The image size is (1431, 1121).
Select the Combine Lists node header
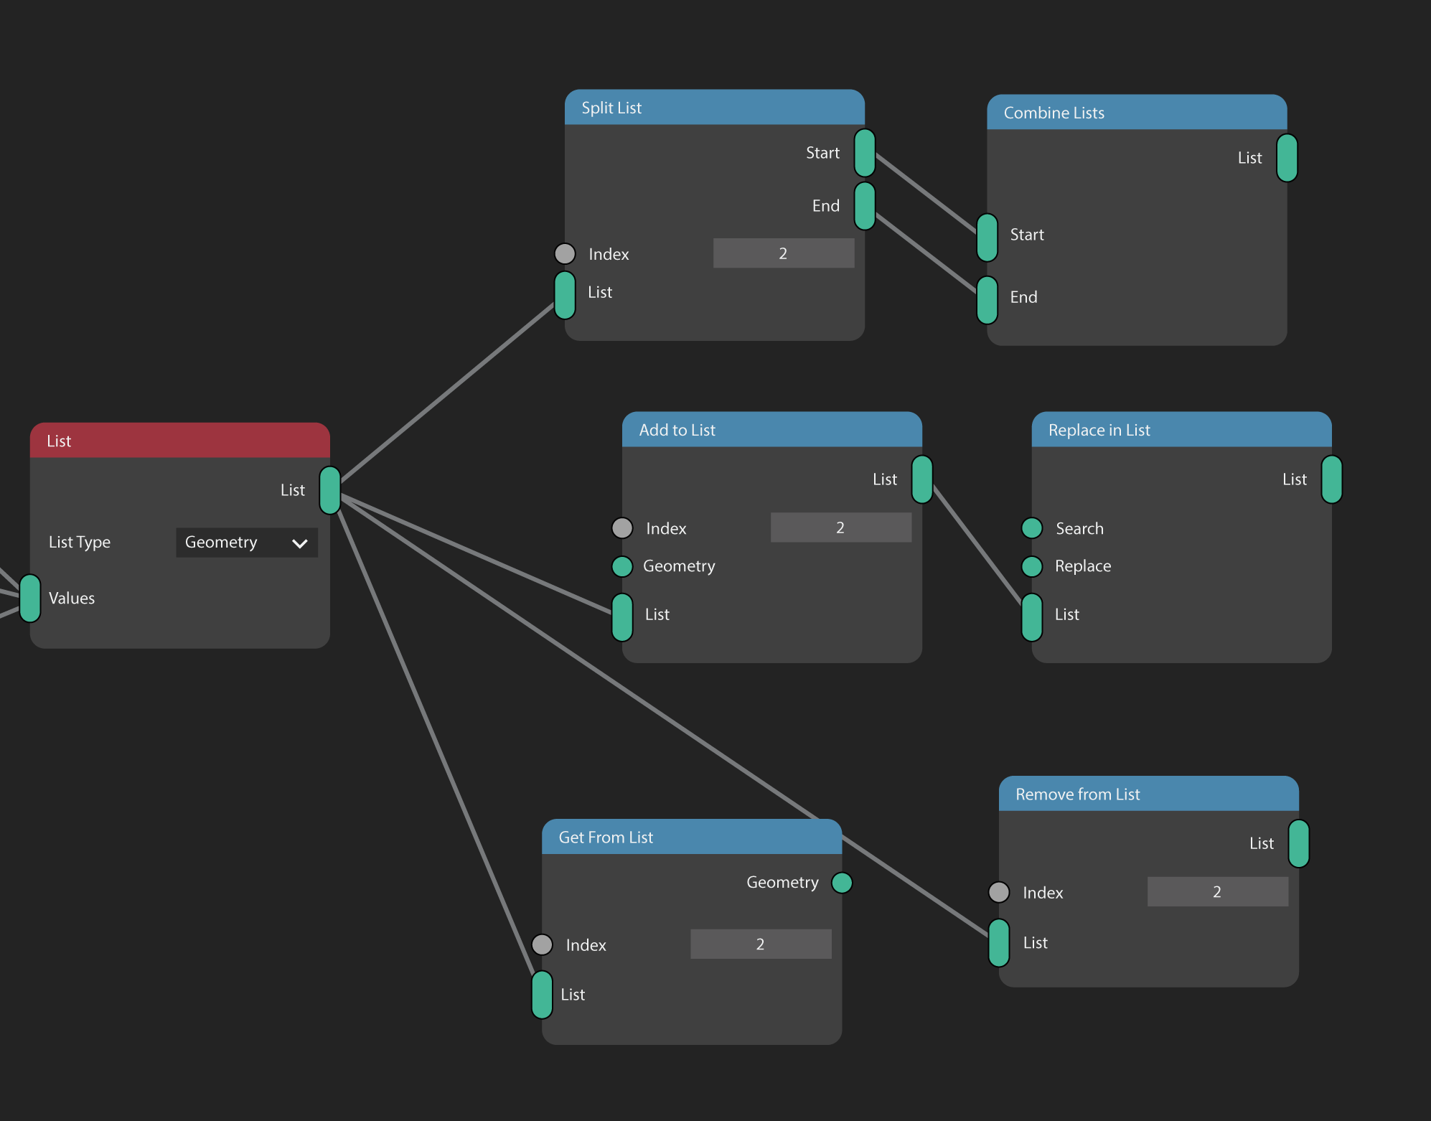coord(1137,113)
